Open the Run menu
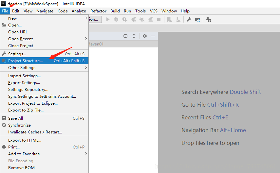 coord(127,11)
